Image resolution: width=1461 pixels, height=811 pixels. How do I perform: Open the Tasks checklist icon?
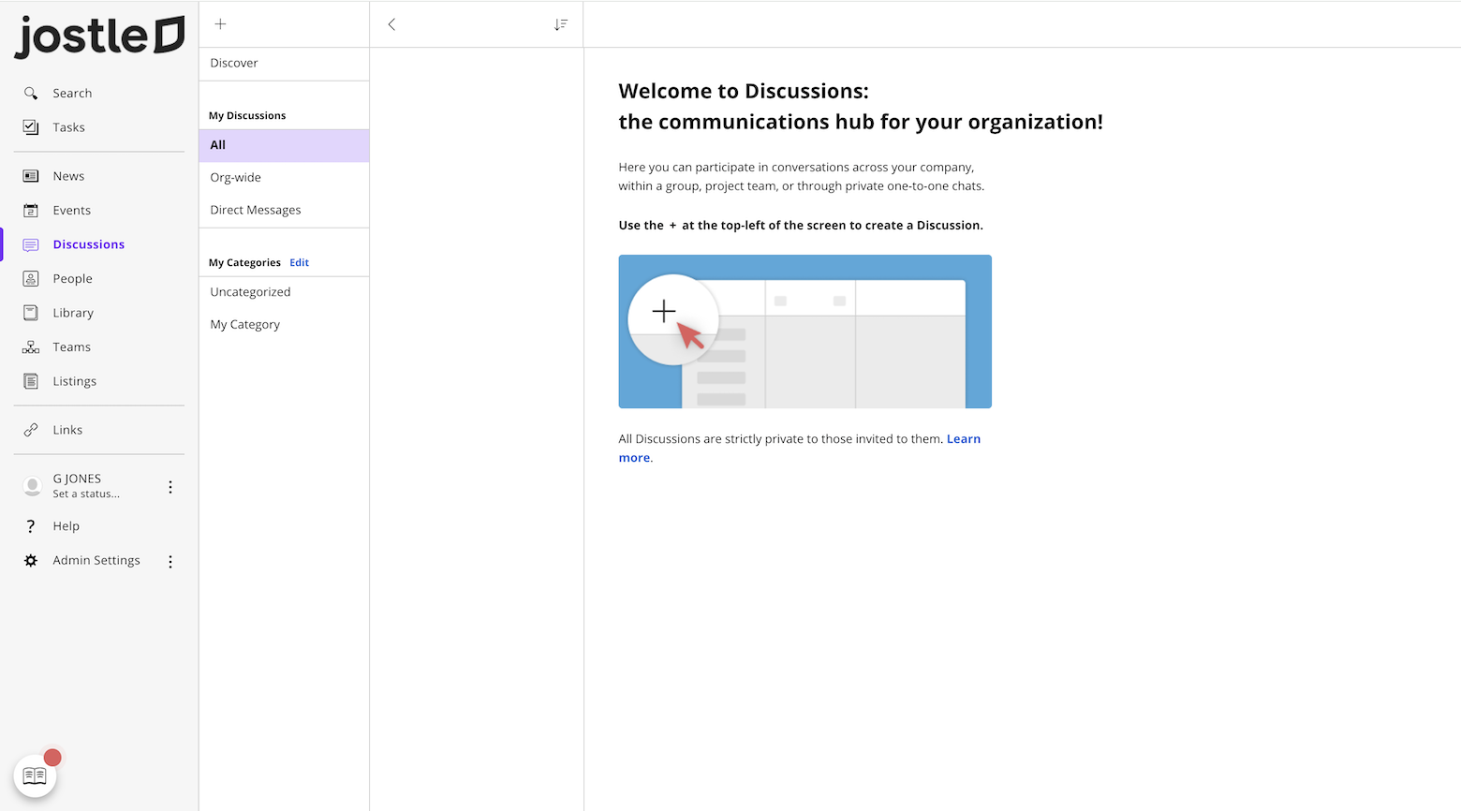pos(31,127)
